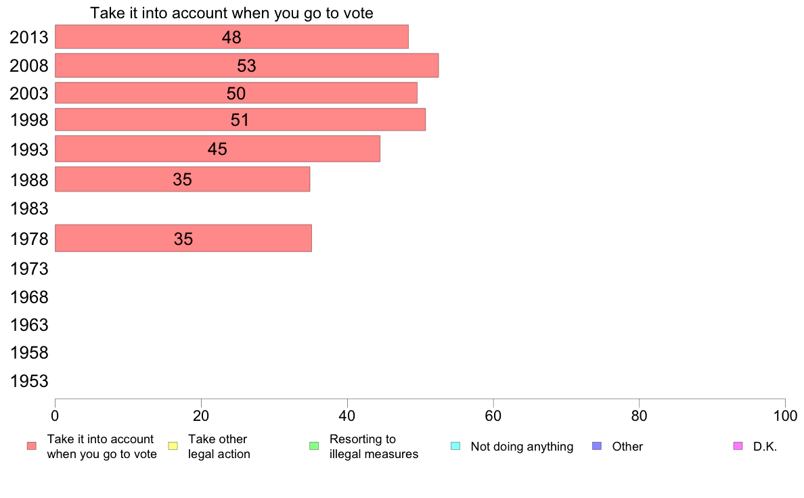This screenshot has width=804, height=498.
Task: Select the 1998 bar showing 51
Action: (x=240, y=120)
